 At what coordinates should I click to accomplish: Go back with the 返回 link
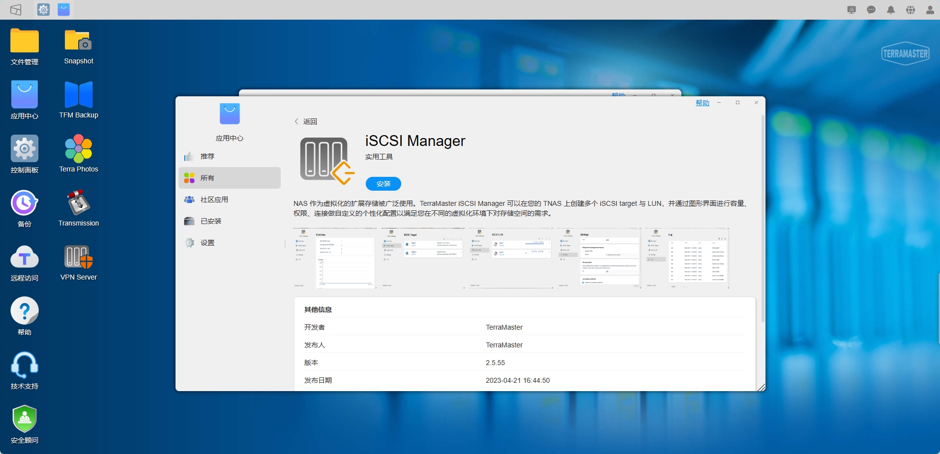[306, 121]
